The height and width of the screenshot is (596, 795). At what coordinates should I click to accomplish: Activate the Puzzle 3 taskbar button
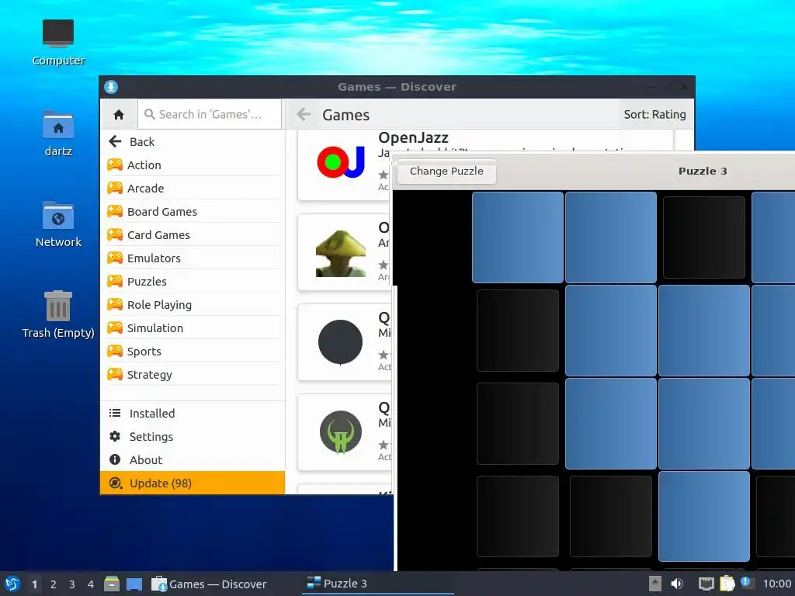point(378,584)
